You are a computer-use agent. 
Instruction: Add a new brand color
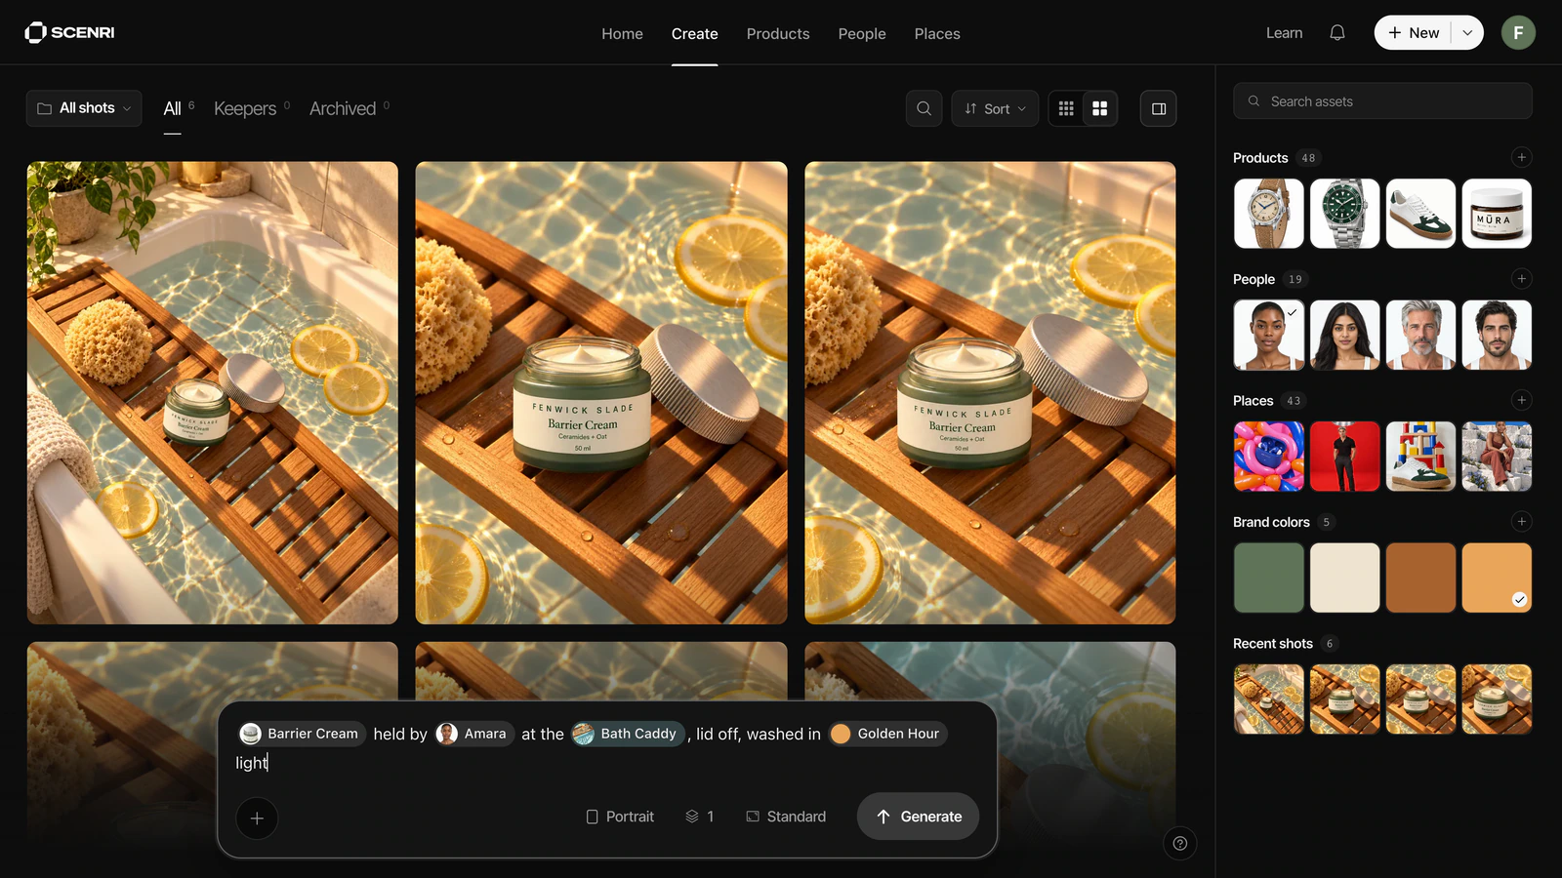click(x=1521, y=522)
